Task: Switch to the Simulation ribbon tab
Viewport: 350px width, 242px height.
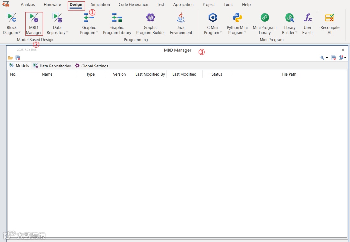Action: (100, 5)
